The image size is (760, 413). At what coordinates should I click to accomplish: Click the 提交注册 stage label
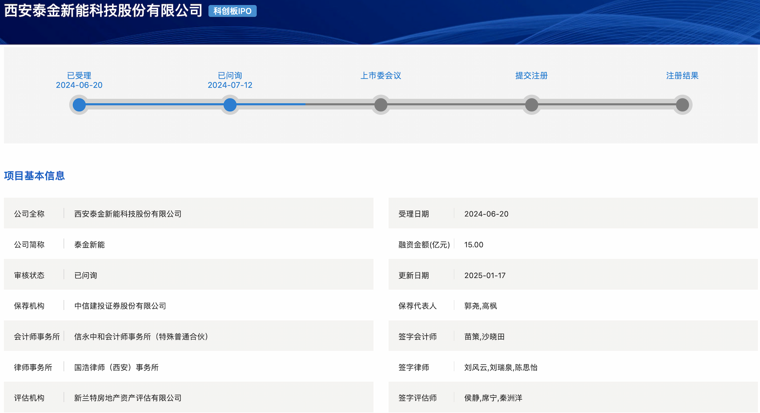pos(532,76)
